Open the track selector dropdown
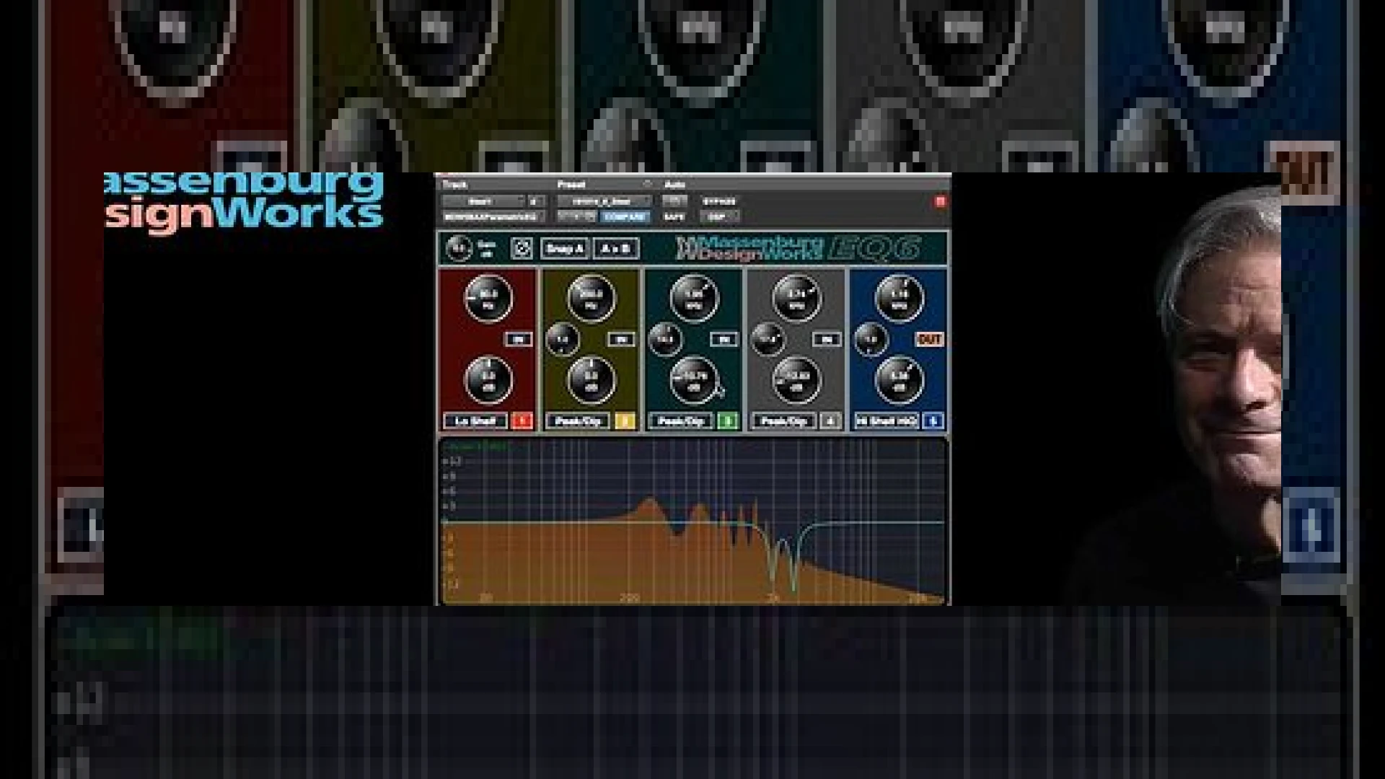The width and height of the screenshot is (1385, 779). coord(483,201)
